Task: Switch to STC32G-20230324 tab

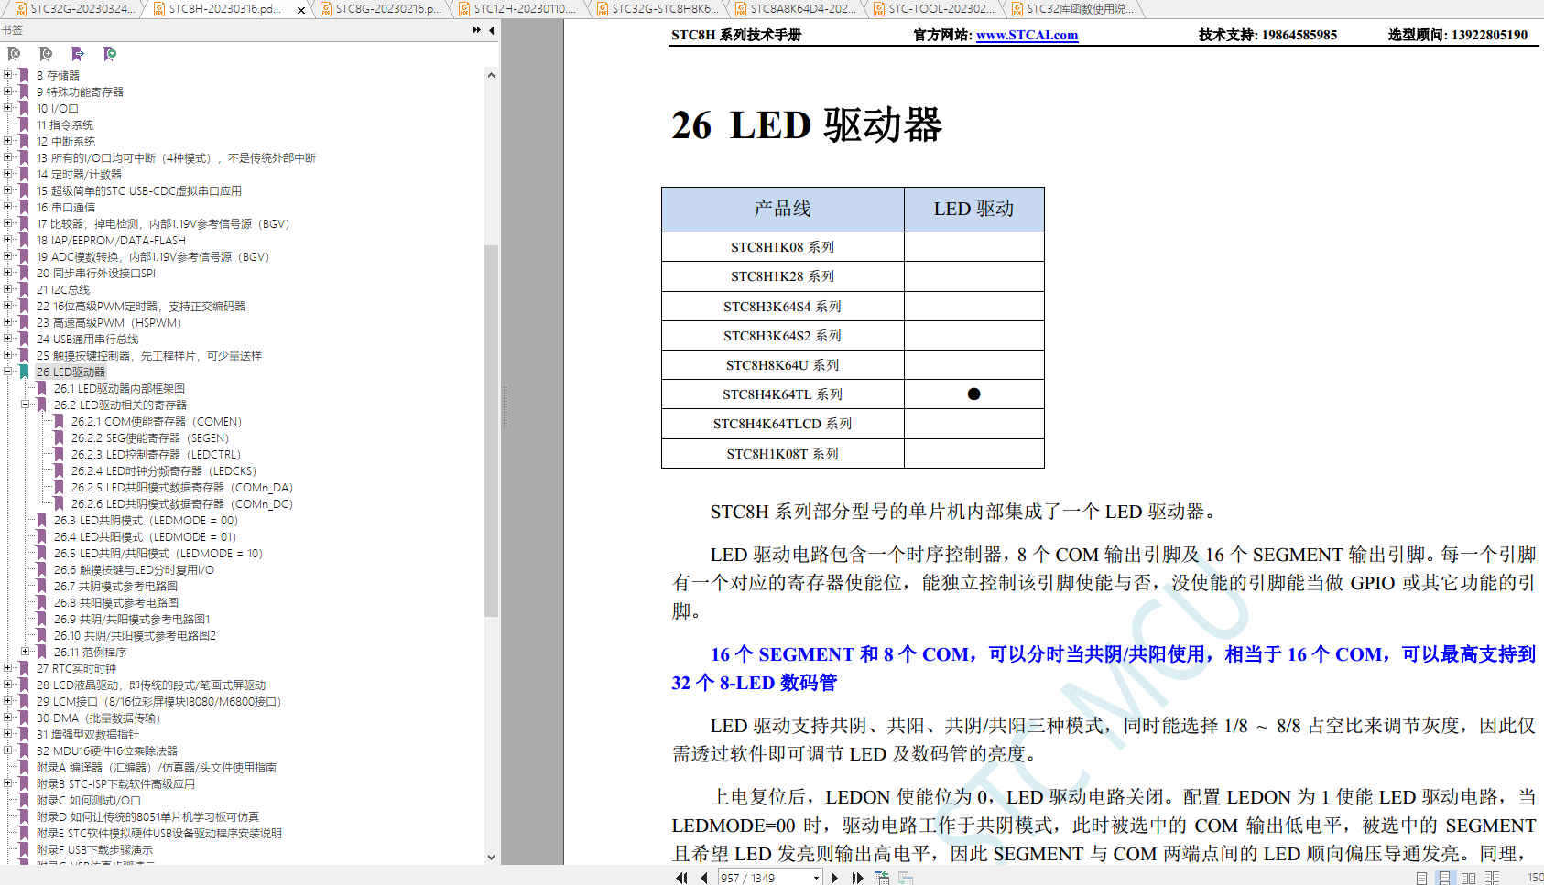Action: (x=75, y=9)
